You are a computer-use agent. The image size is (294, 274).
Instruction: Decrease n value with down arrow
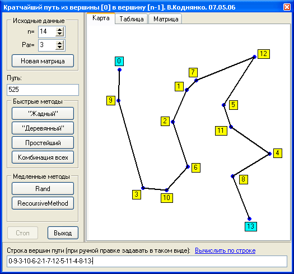(59, 34)
